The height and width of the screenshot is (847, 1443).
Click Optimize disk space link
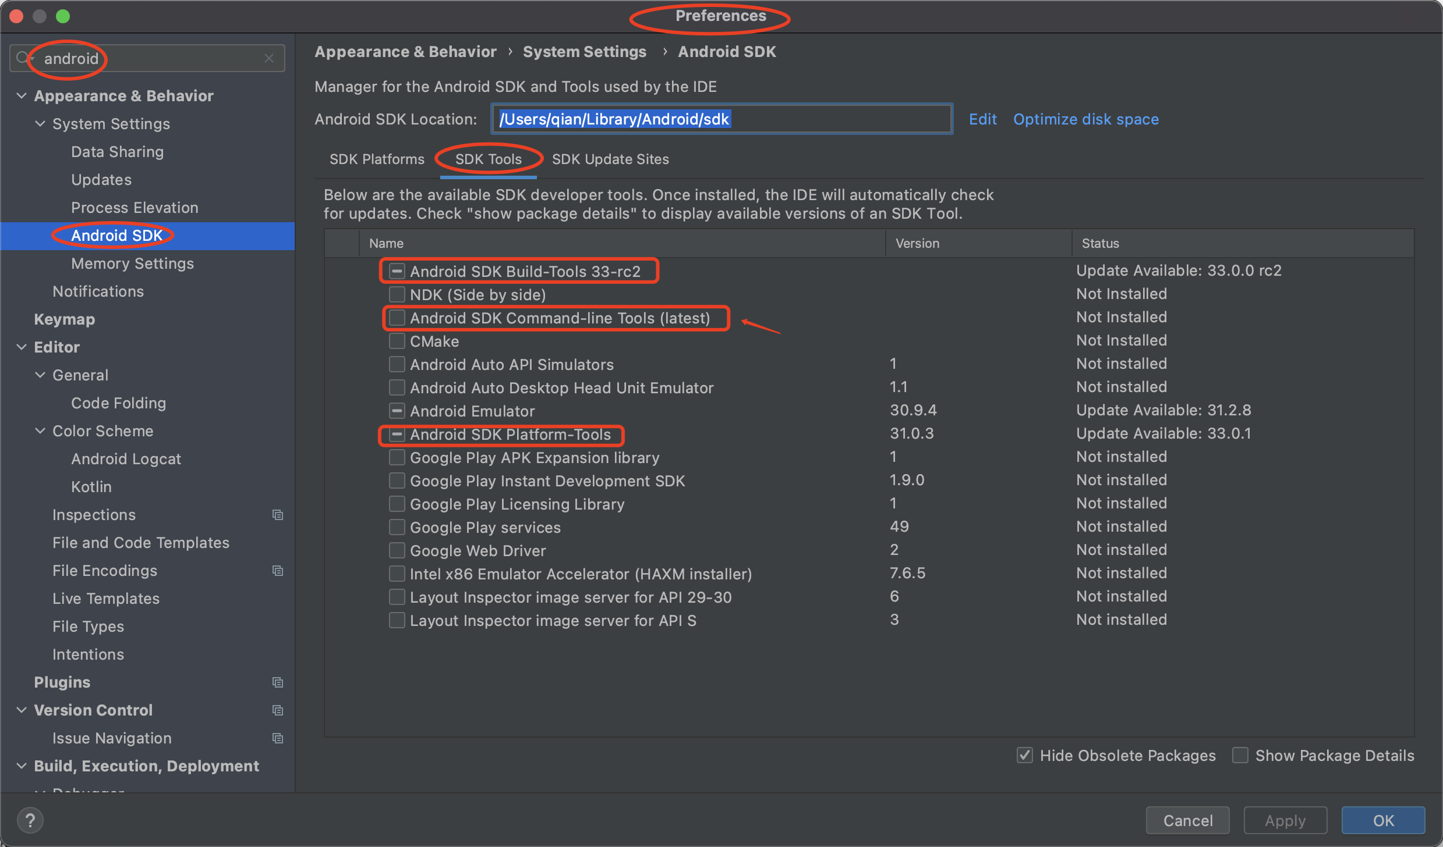1086,119
